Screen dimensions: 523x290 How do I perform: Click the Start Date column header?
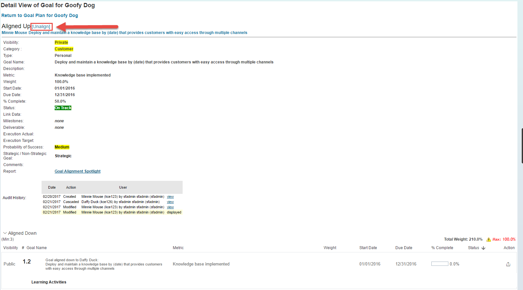click(368, 248)
